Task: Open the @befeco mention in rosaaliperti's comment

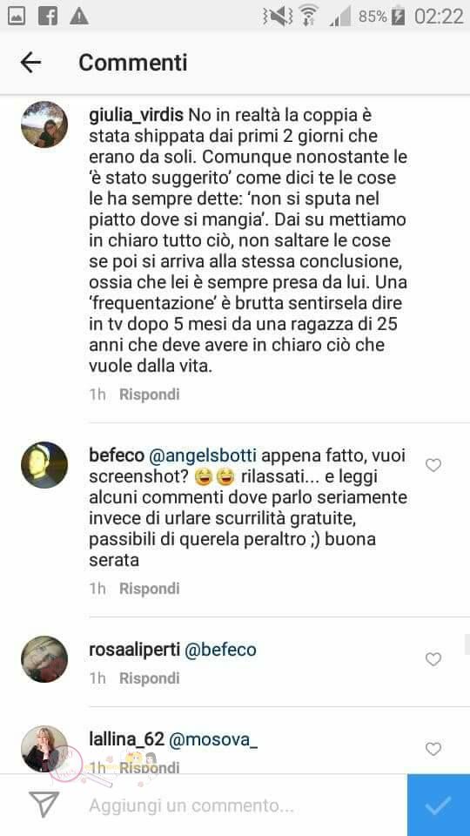Action: pyautogui.click(x=220, y=650)
